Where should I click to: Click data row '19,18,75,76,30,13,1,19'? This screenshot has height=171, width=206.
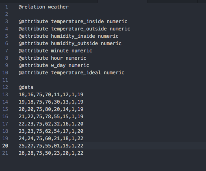[x=51, y=102]
